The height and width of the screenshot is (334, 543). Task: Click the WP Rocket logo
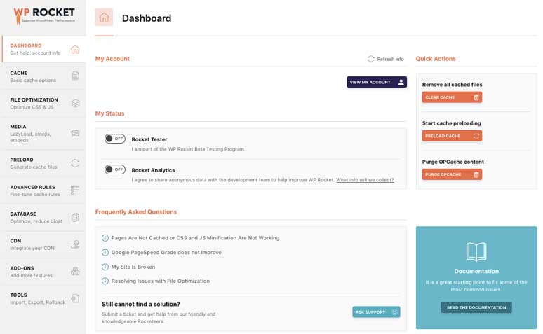click(x=44, y=15)
